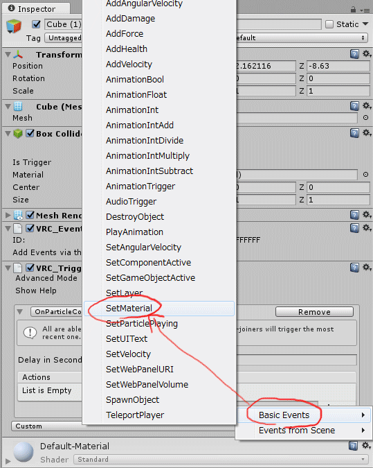Open Mesh Renderer help icon
The width and height of the screenshot is (373, 468).
[x=354, y=215]
